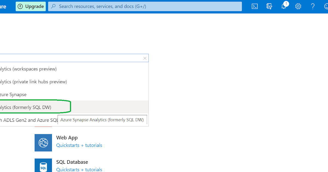Click the Web App service icon
The width and height of the screenshot is (328, 172).
43,143
